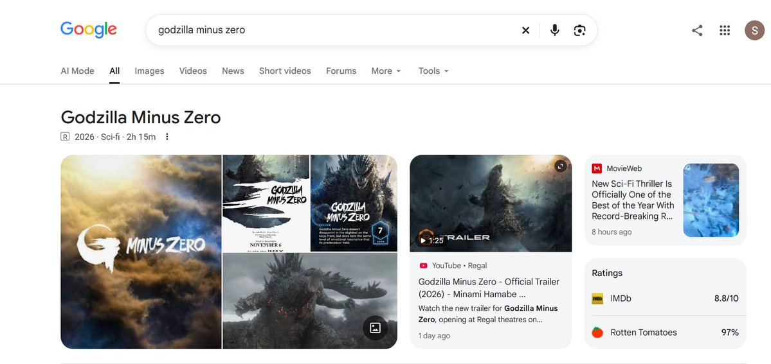Click the IMDb logo icon
Image resolution: width=771 pixels, height=364 pixels.
597,298
